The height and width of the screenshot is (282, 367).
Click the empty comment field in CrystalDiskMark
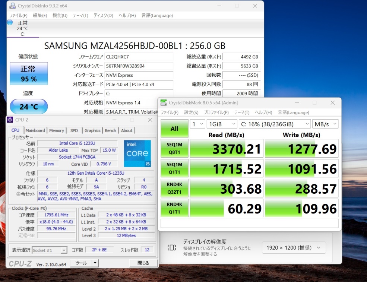click(x=250, y=223)
